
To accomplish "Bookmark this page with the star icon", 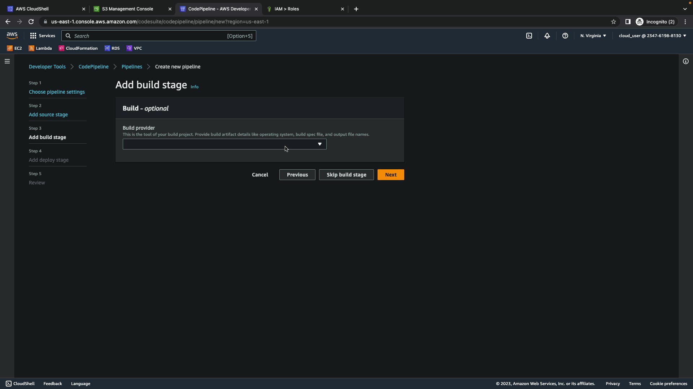I will (613, 22).
